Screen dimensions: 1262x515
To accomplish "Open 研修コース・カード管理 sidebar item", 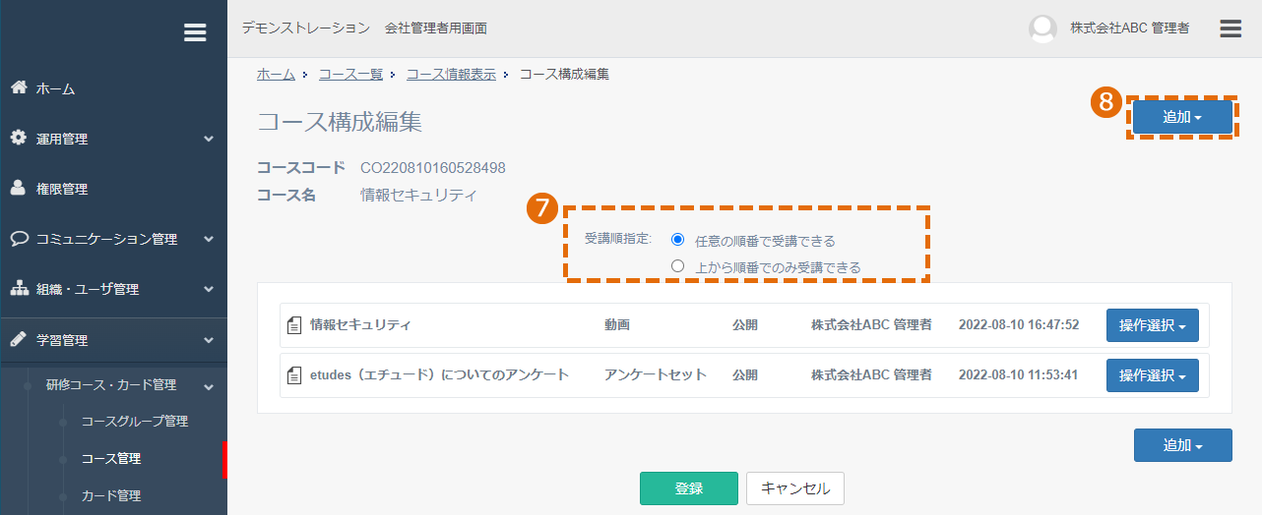I will [x=113, y=384].
